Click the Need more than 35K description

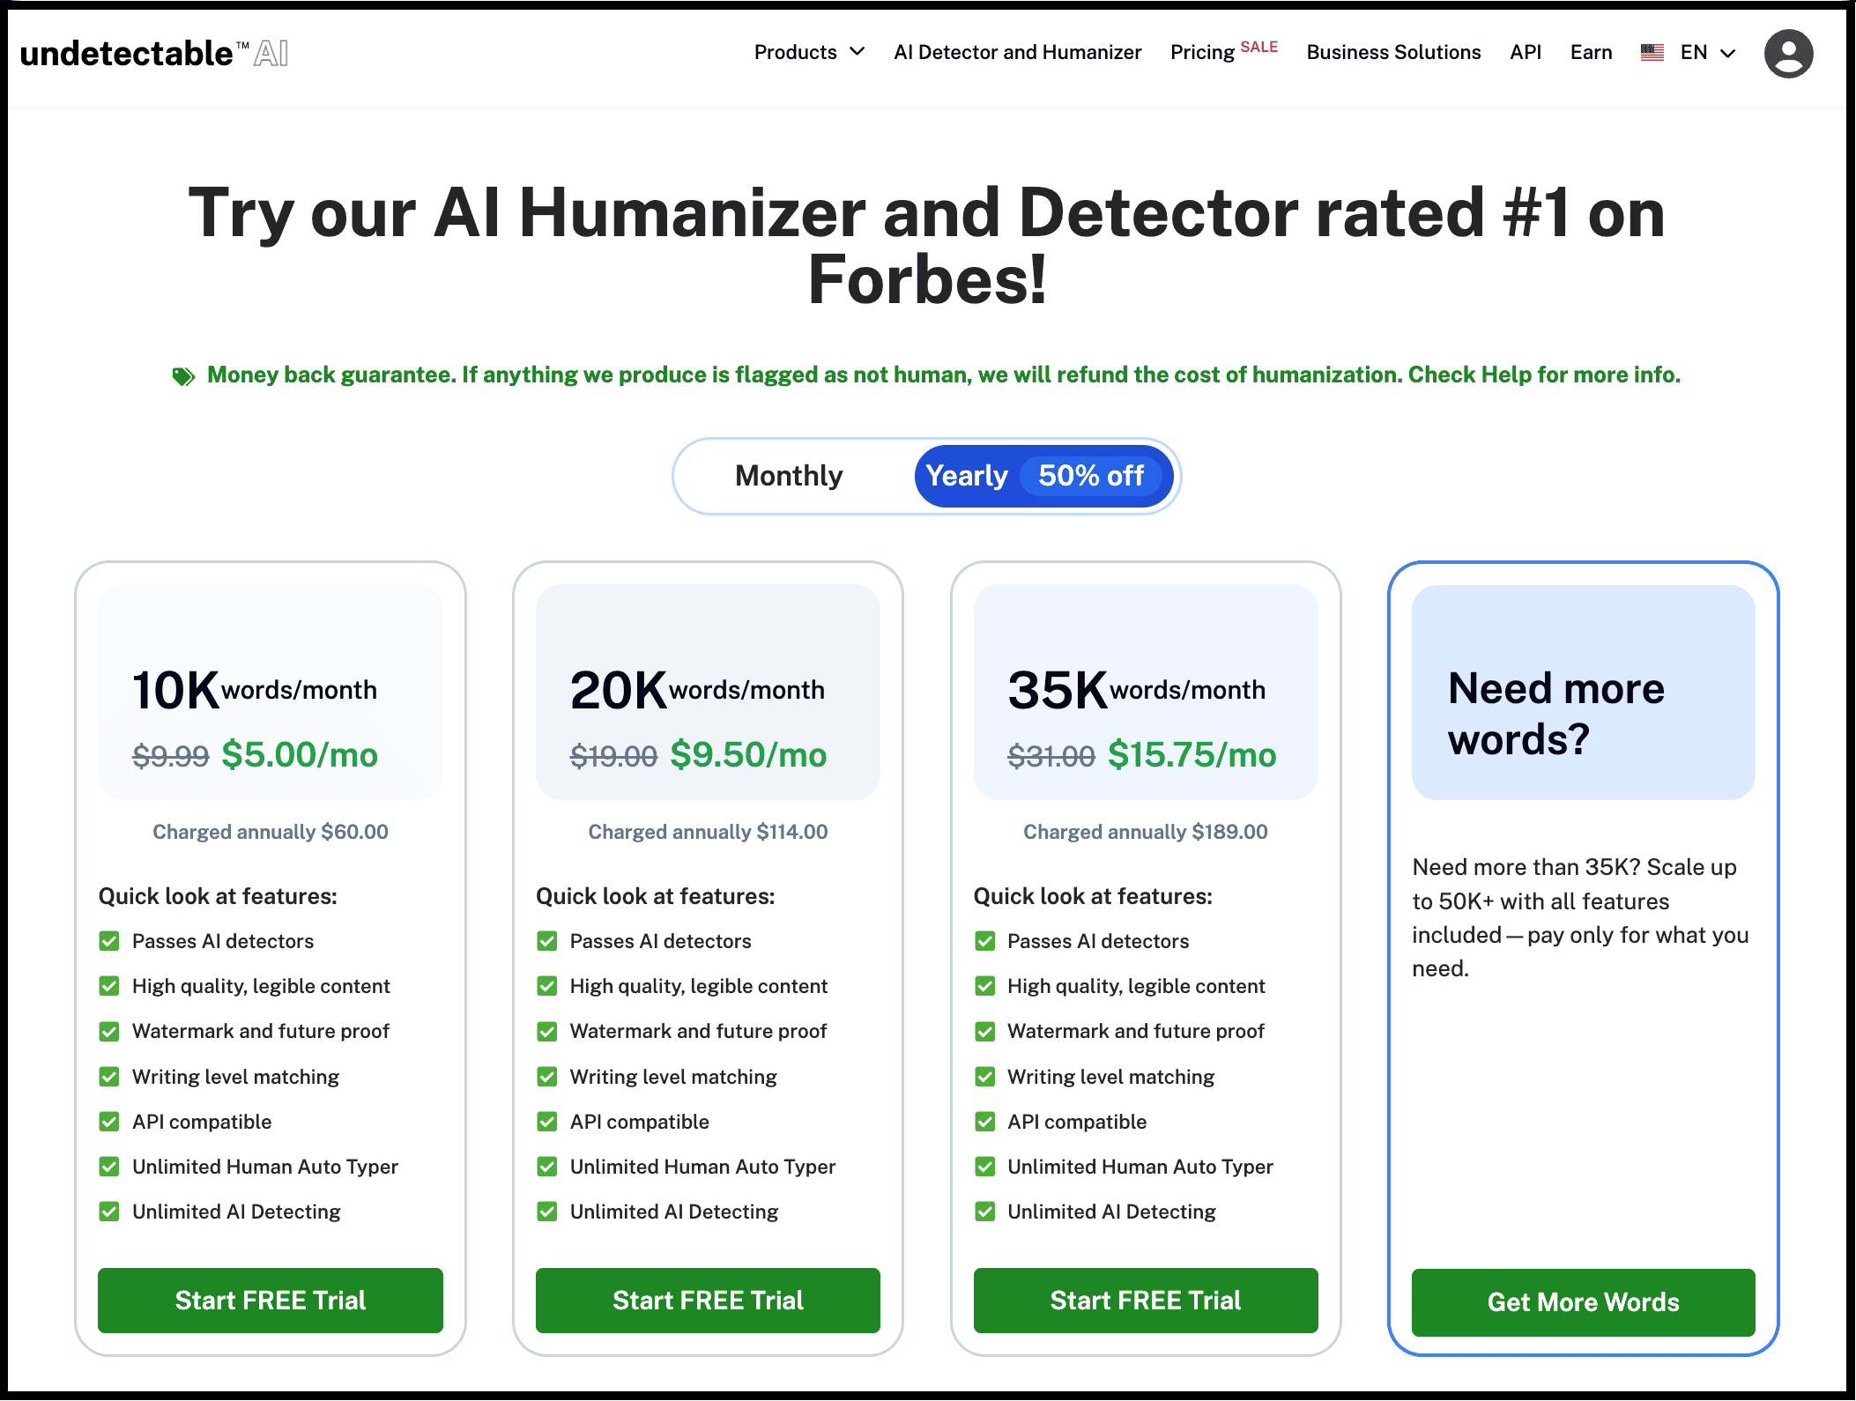coord(1580,918)
